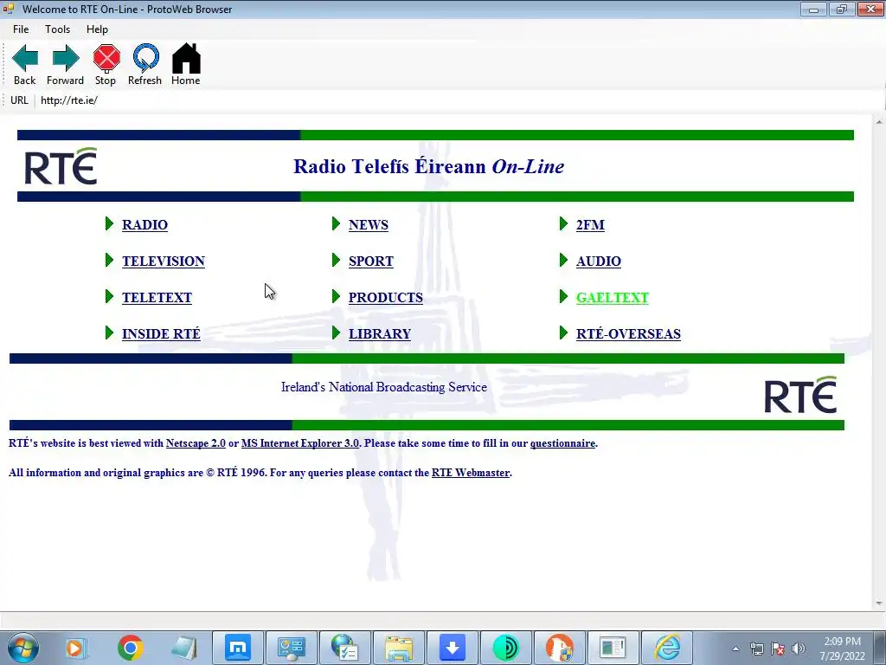Switch to ProtoWeb browser taskbar button
Image resolution: width=886 pixels, height=665 pixels.
pyautogui.click(x=613, y=648)
